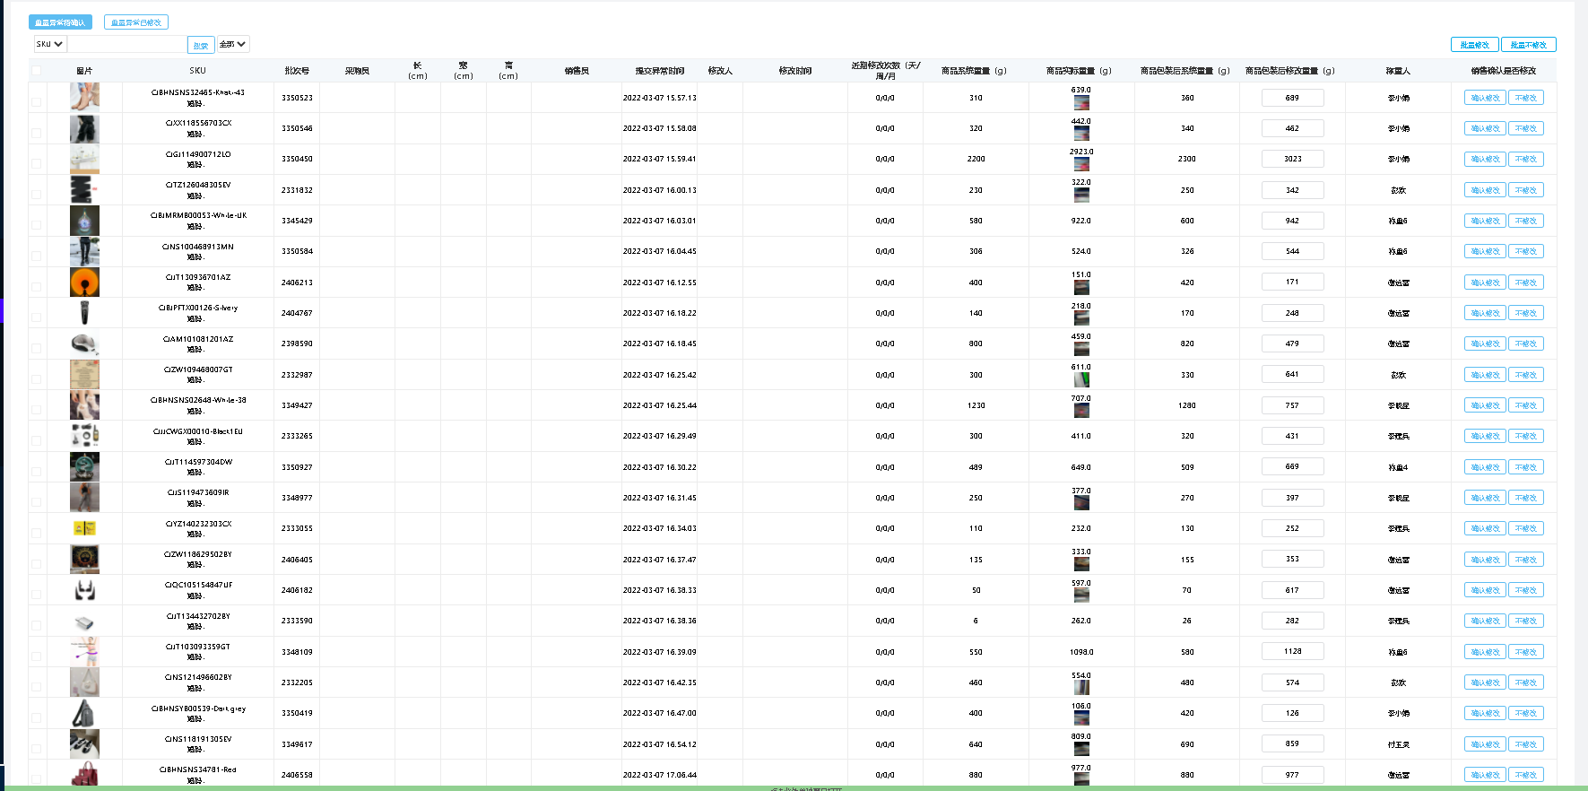Screen dimensions: 1588x791
Task: View weight photo under 611.0 actual weight
Action: click(1081, 379)
